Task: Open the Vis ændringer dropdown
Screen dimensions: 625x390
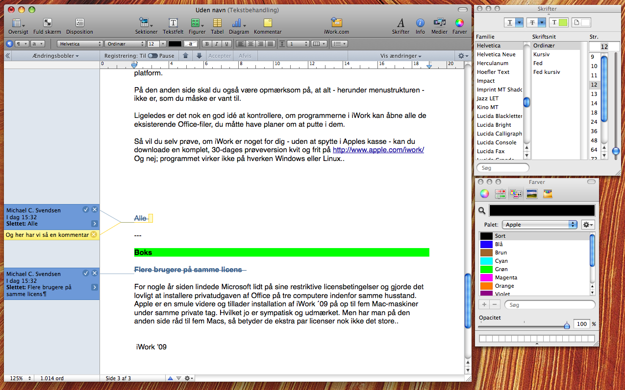Action: [x=401, y=56]
